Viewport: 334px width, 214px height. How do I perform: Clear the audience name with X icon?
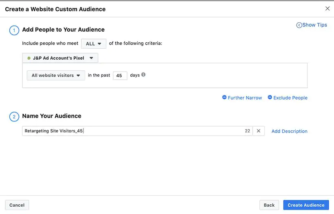258,131
